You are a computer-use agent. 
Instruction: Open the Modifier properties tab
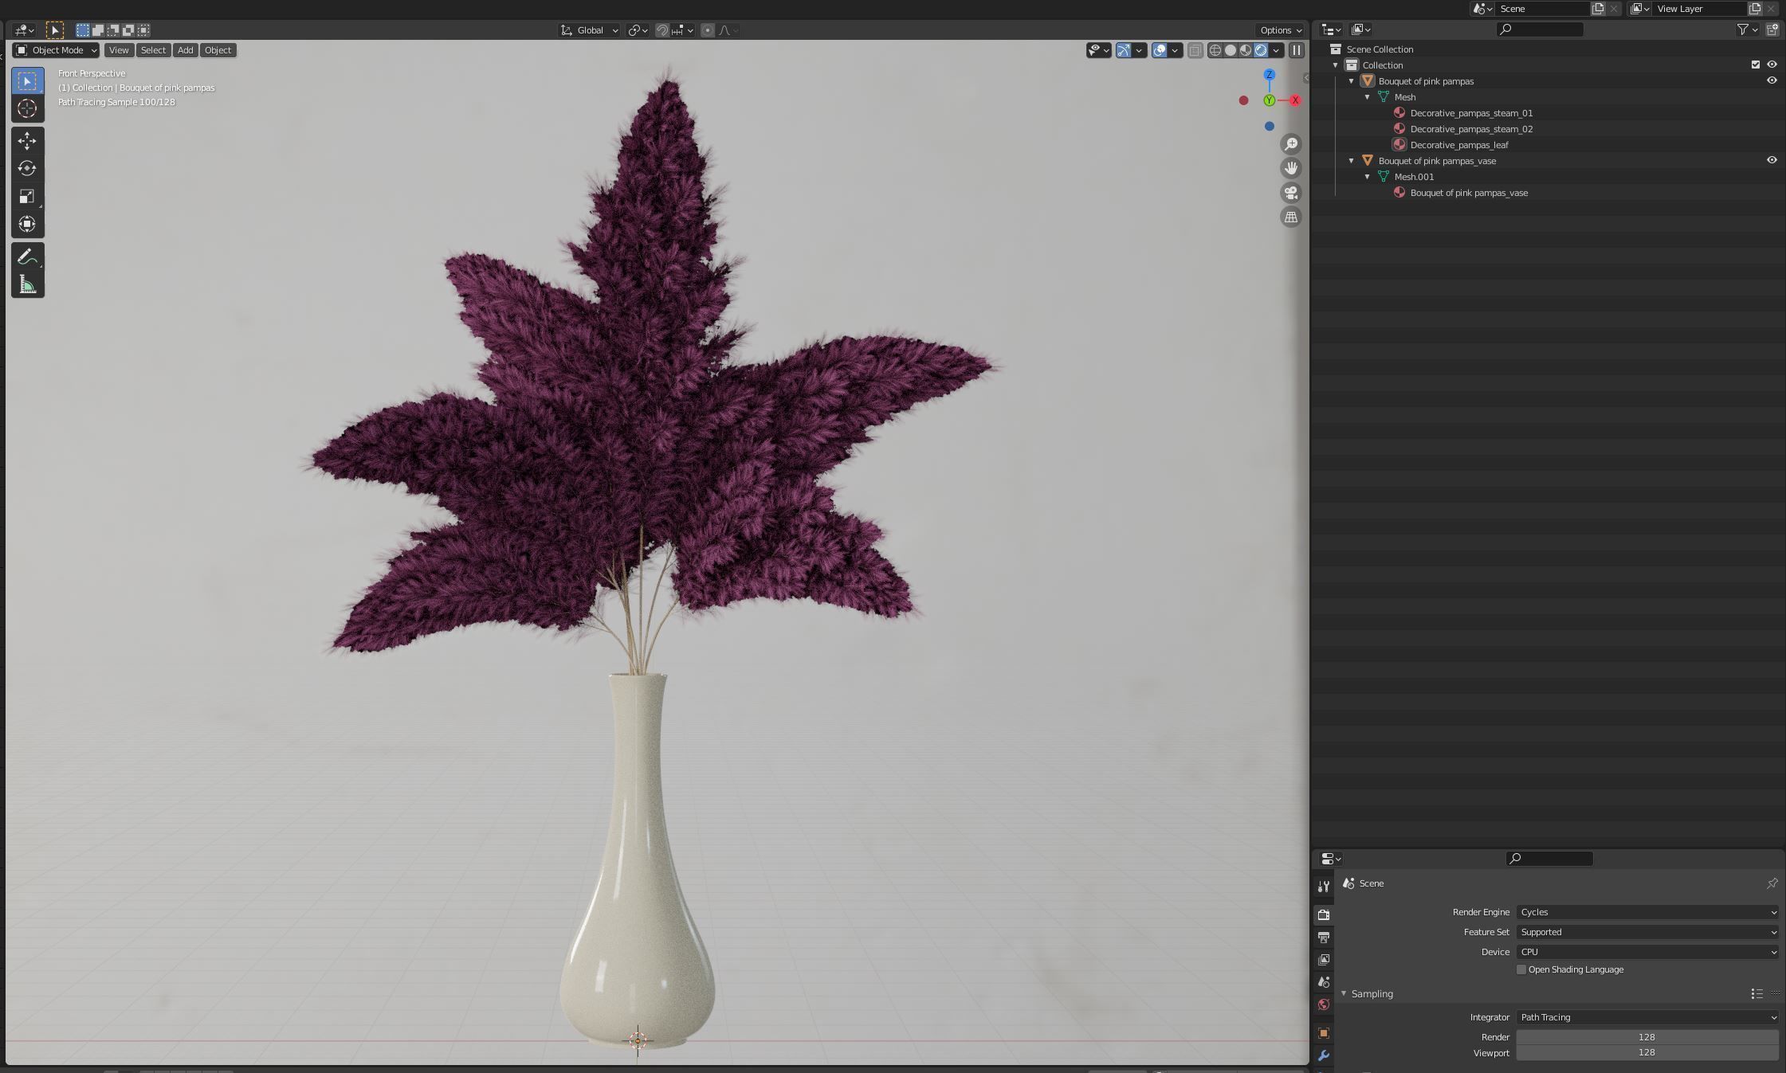coord(1324,1055)
